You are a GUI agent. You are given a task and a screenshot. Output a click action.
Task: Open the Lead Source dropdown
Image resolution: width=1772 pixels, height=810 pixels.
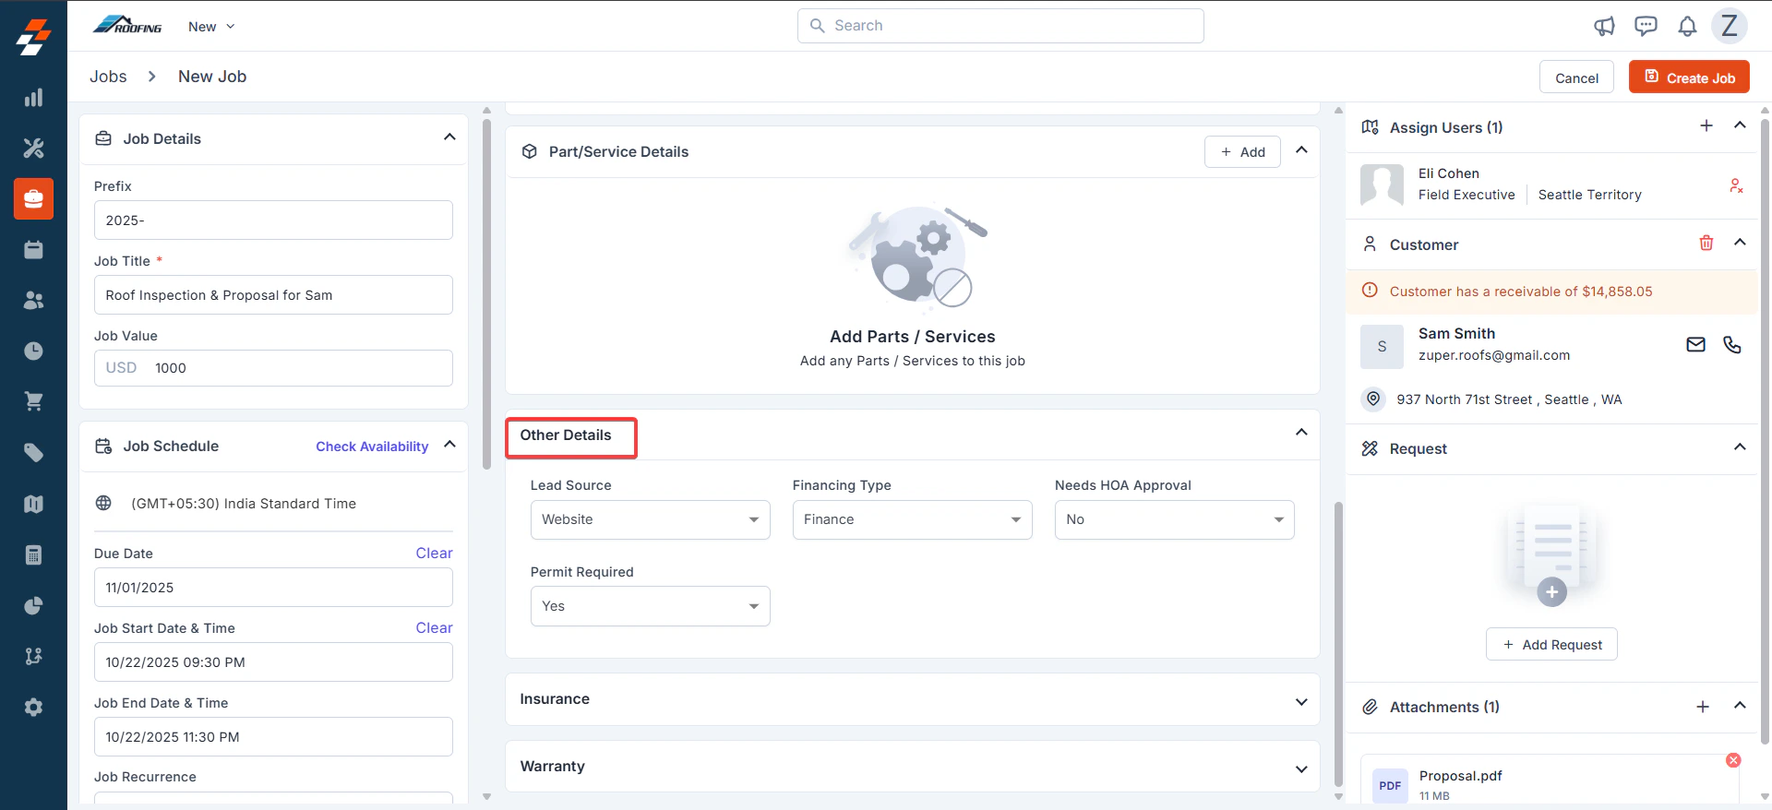[x=650, y=519]
